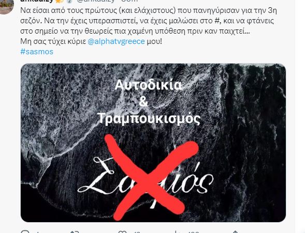This screenshot has height=233, width=305.
Task: Click the Τραμπουκισμός caption in image
Action: coord(149,118)
